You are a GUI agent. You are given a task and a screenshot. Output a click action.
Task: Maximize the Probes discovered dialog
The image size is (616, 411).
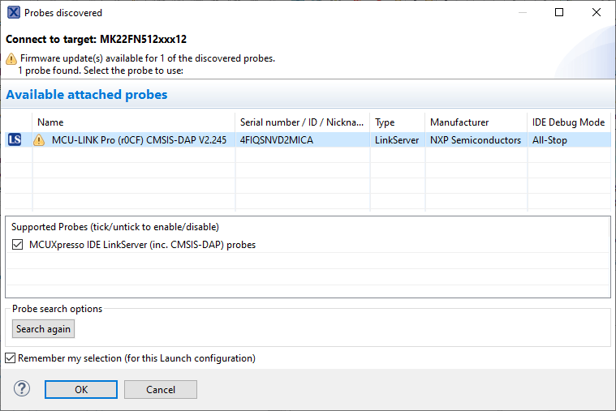[559, 13]
